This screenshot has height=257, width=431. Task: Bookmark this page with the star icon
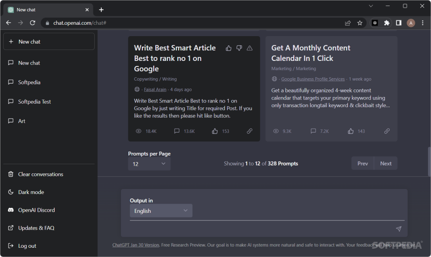click(x=360, y=23)
